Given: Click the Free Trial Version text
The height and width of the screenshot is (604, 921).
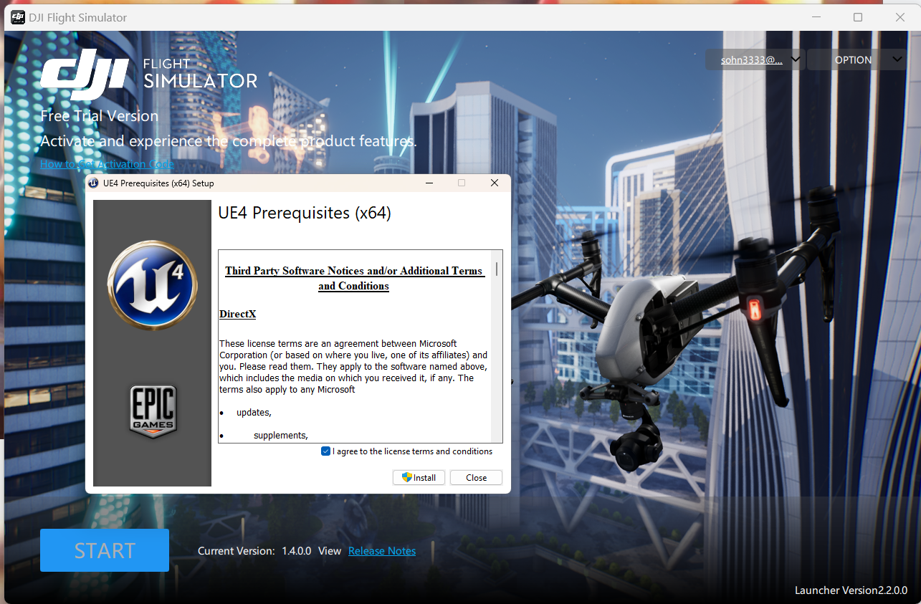Looking at the screenshot, I should point(100,116).
